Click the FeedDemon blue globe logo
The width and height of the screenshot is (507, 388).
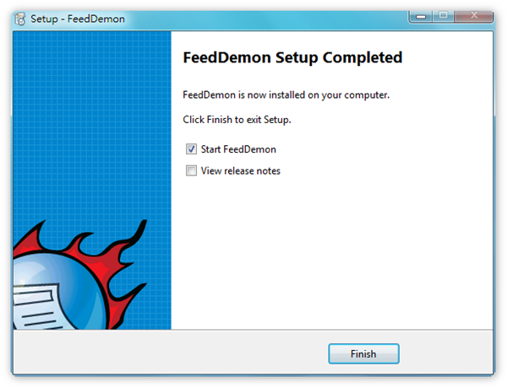coord(58,290)
